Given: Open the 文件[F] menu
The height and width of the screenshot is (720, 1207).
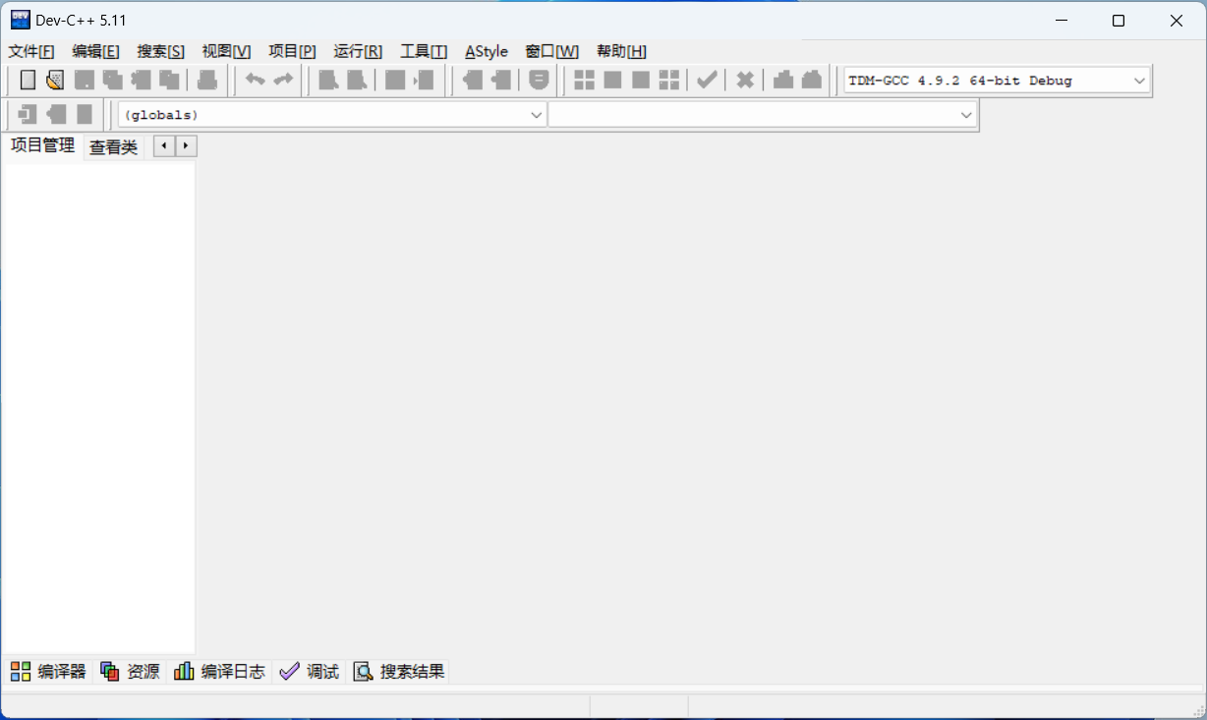Looking at the screenshot, I should 31,51.
